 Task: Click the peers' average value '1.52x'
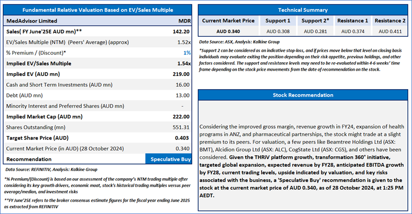point(184,42)
